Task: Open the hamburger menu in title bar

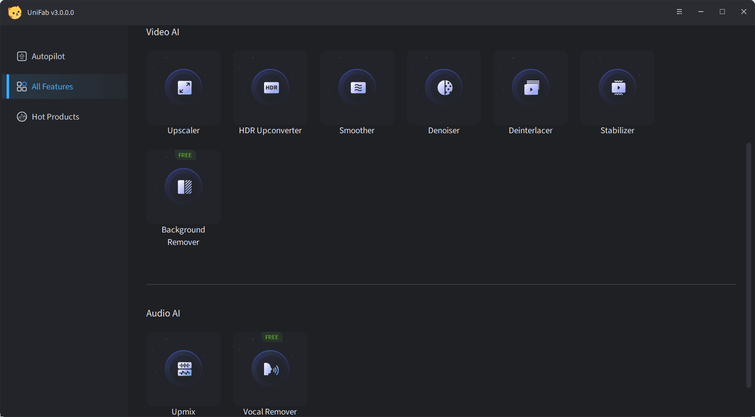Action: click(x=679, y=12)
